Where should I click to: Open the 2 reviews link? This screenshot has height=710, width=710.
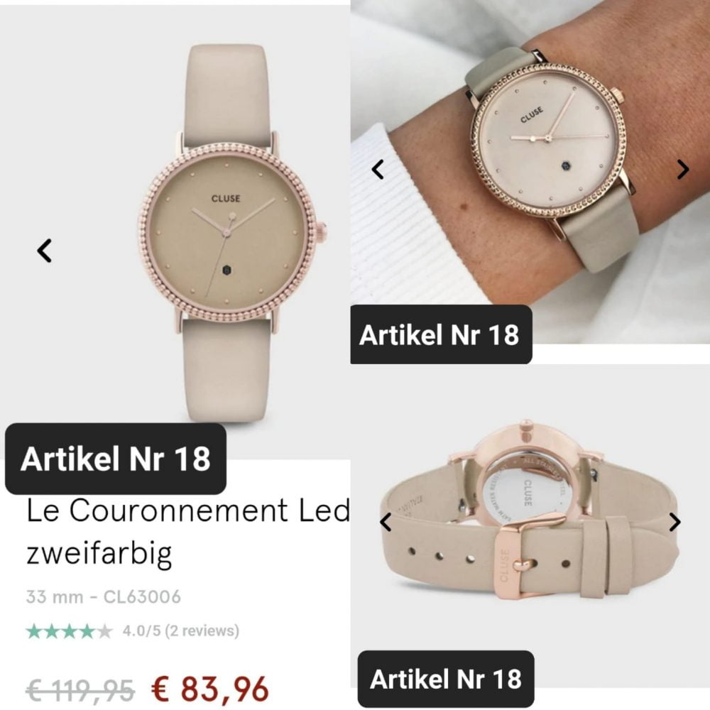202,630
